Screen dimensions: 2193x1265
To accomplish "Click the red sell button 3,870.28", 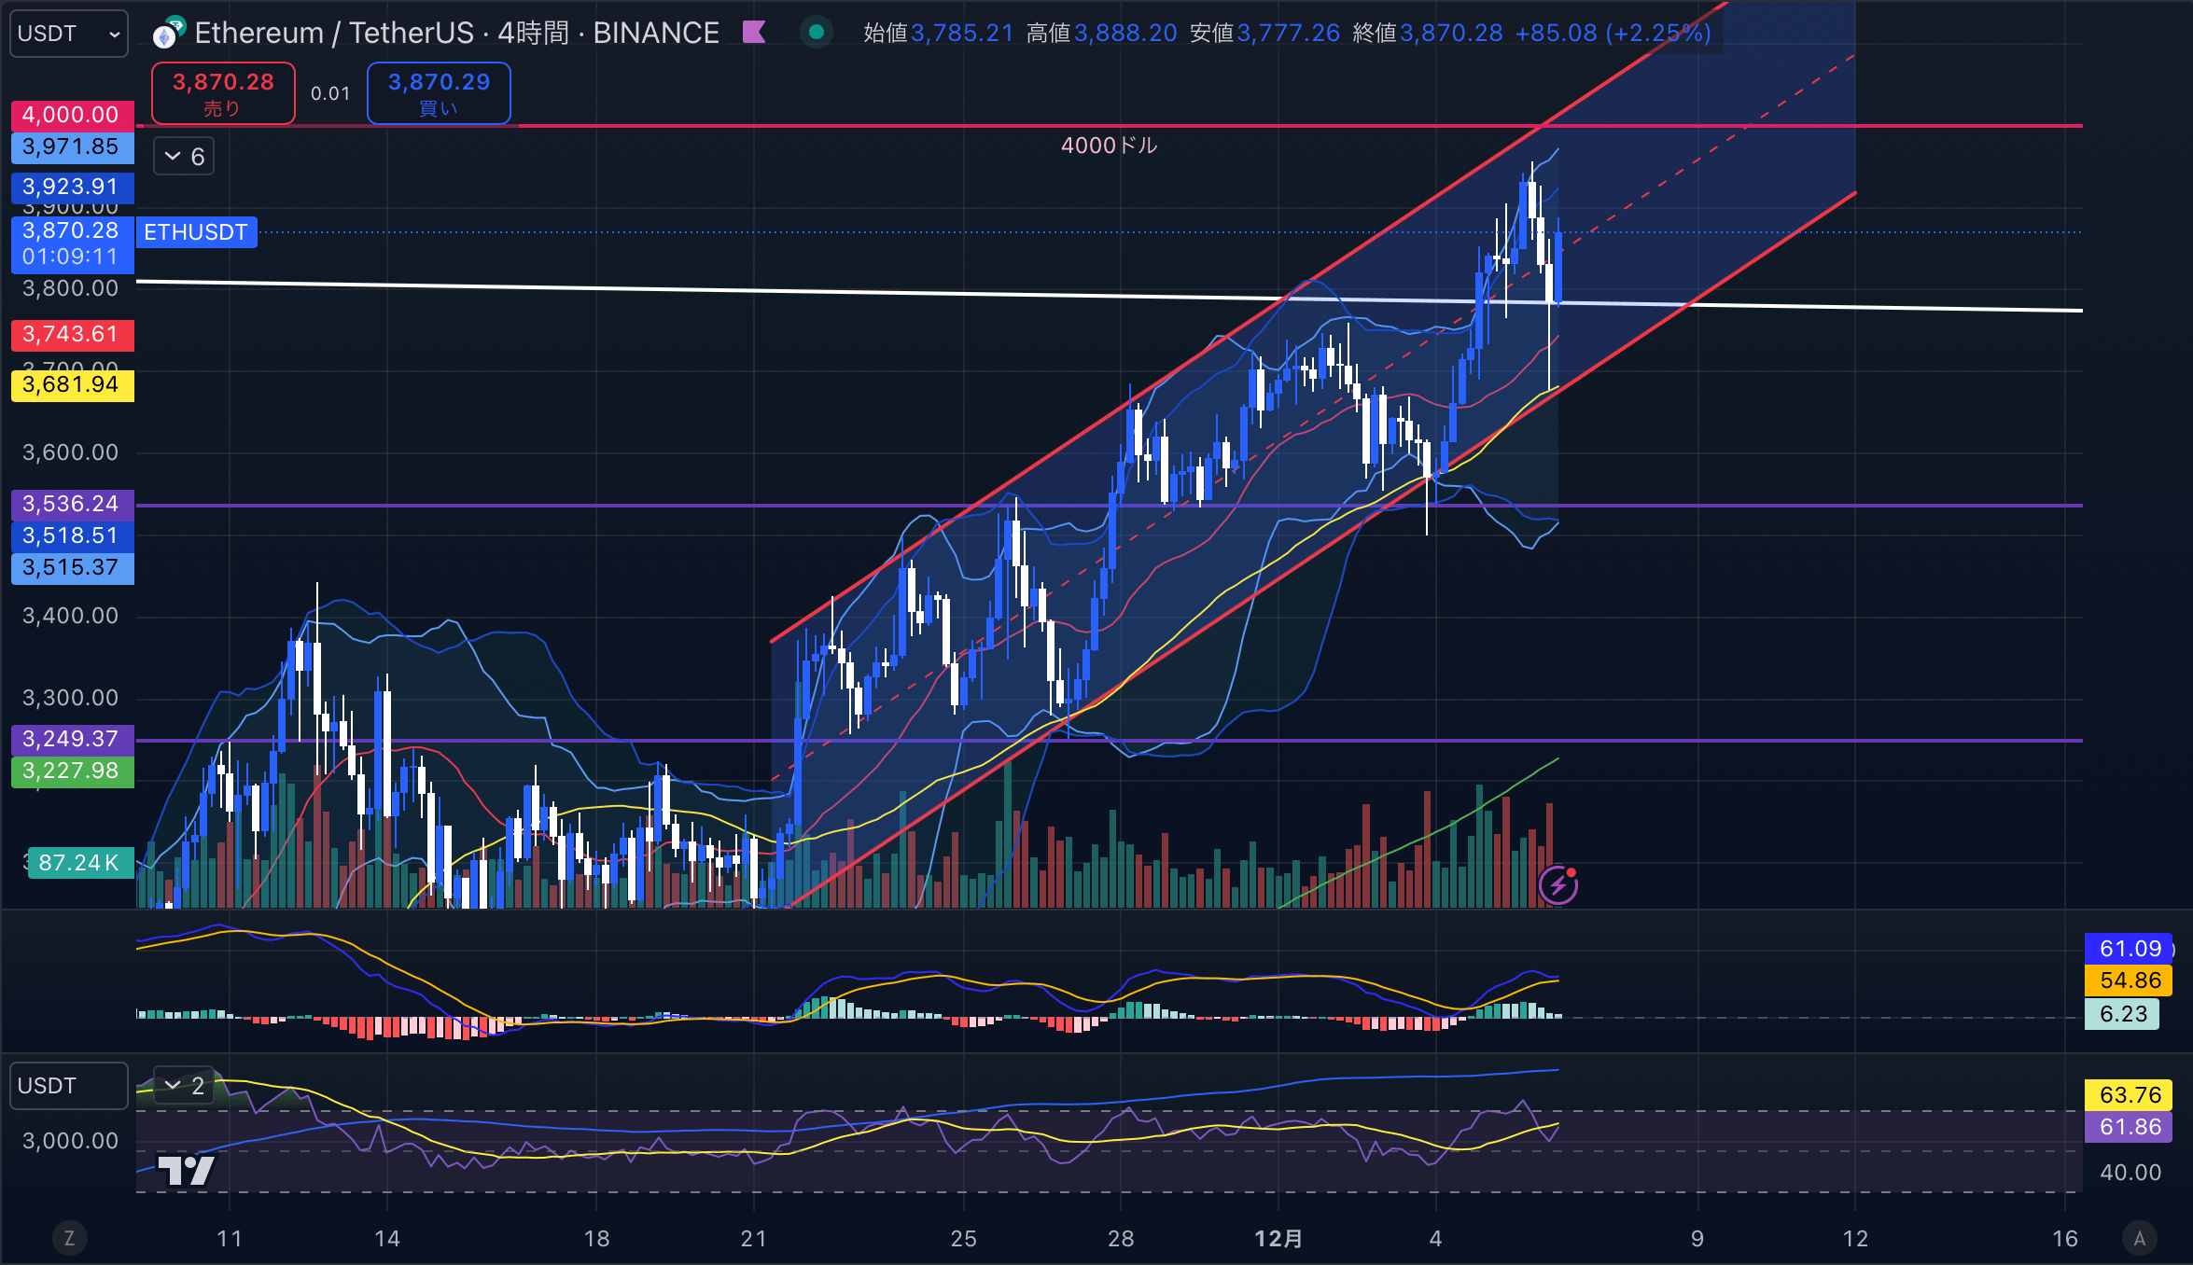I will 223,93.
